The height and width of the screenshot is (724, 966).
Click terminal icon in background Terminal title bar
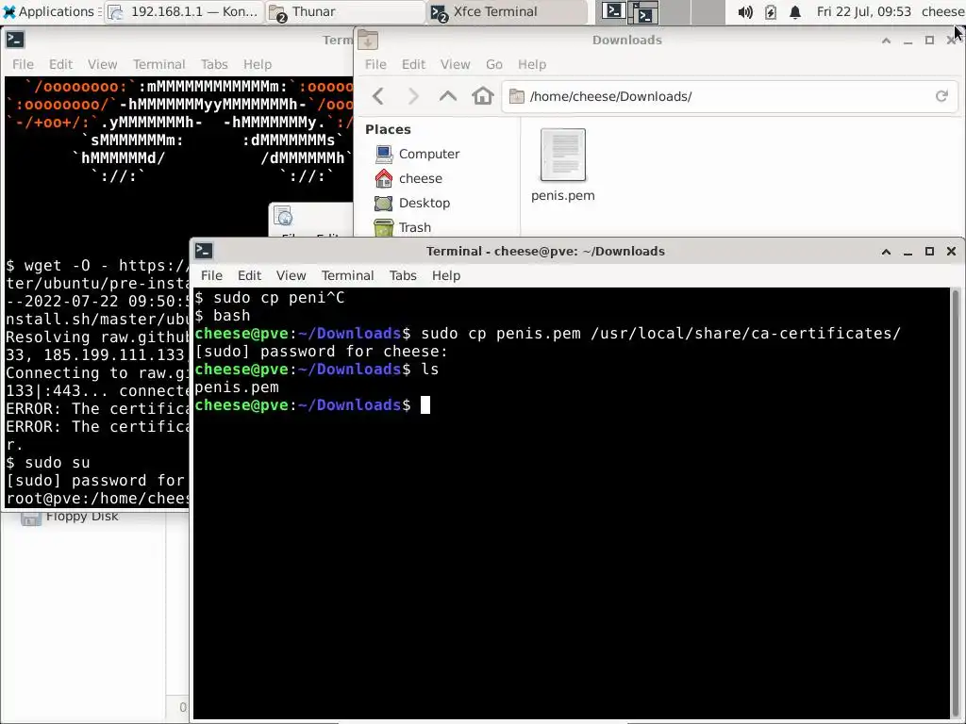[15, 40]
